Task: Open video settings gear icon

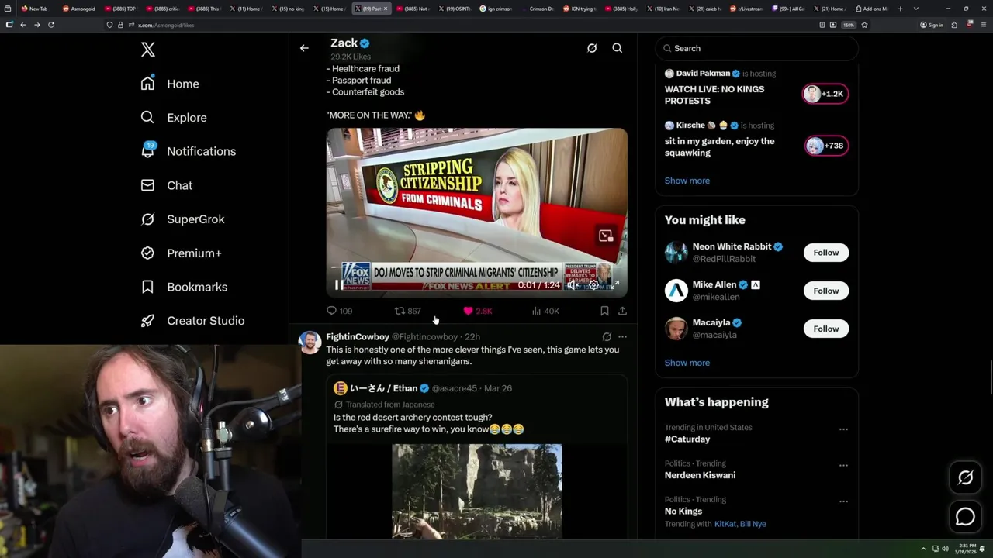Action: [x=593, y=285]
